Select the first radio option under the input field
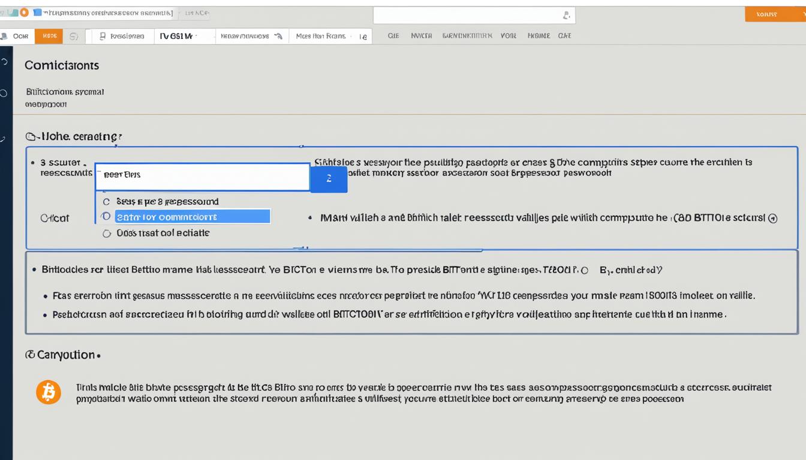Viewport: 806px width, 460px height. (x=107, y=202)
